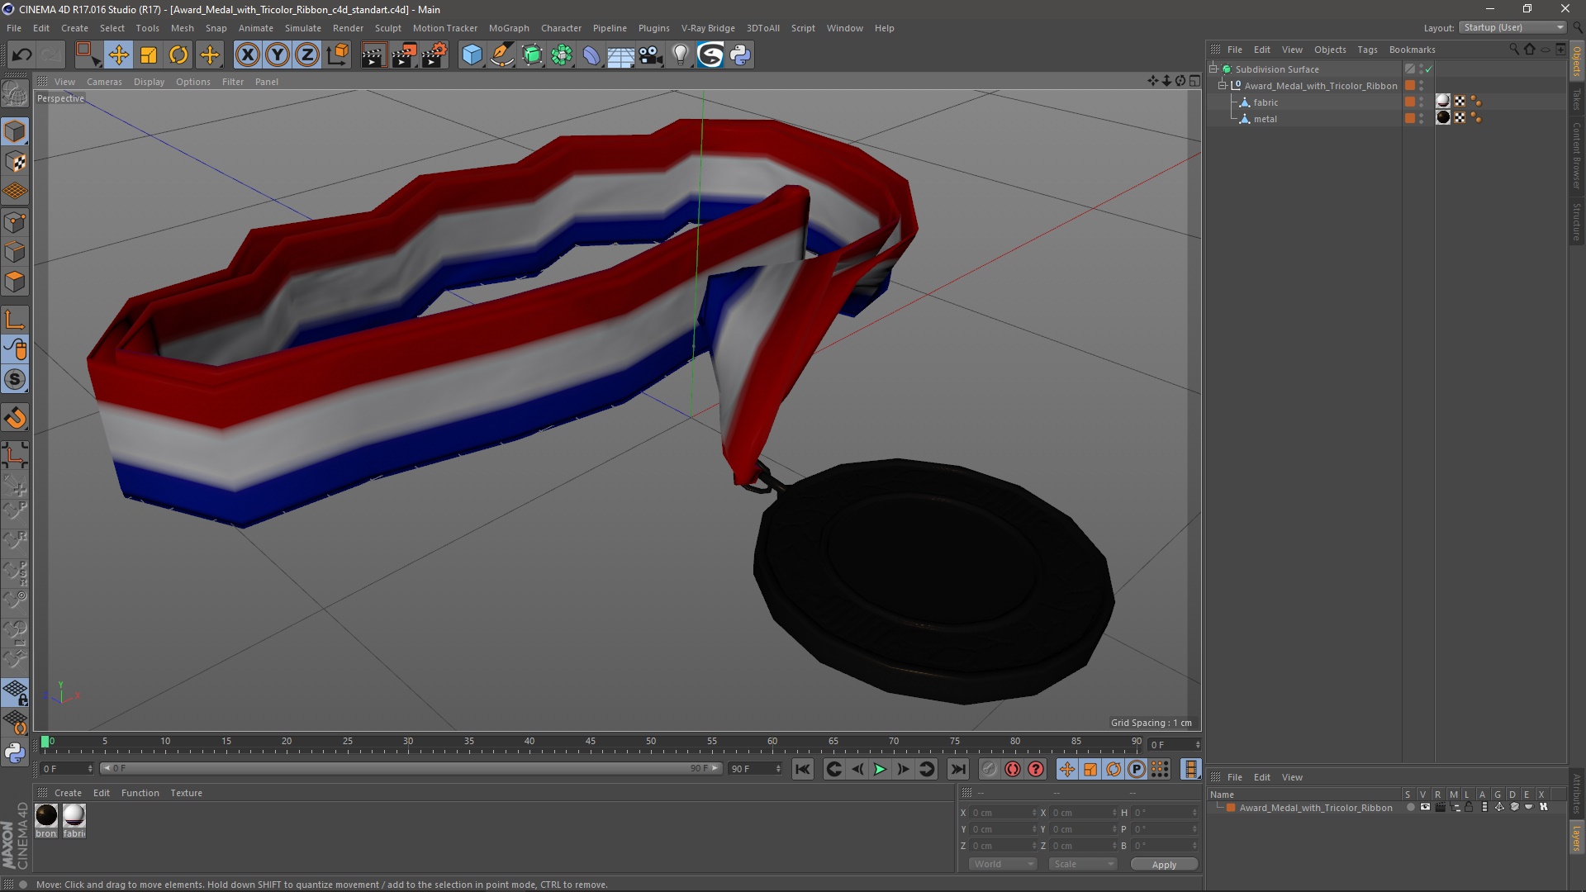Click the green Subdivision Surface generator icon

point(532,55)
